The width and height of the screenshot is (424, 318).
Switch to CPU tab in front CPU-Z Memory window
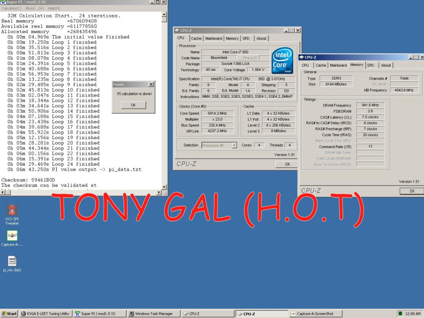pyautogui.click(x=305, y=65)
